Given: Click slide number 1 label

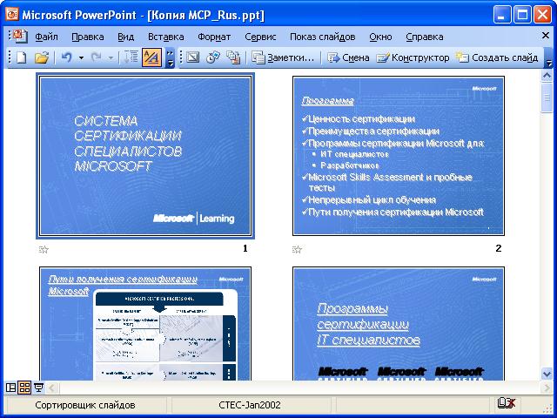Looking at the screenshot, I should coord(245,248).
